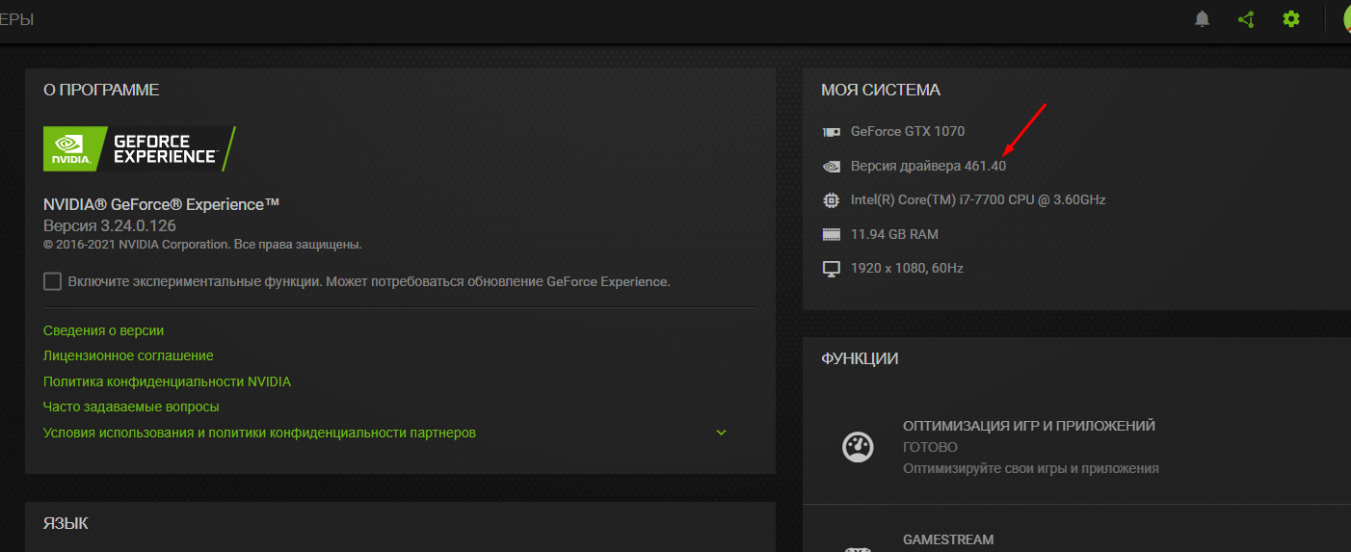Click 'NVIDIA® GeForce® Experience™' title text

[162, 204]
